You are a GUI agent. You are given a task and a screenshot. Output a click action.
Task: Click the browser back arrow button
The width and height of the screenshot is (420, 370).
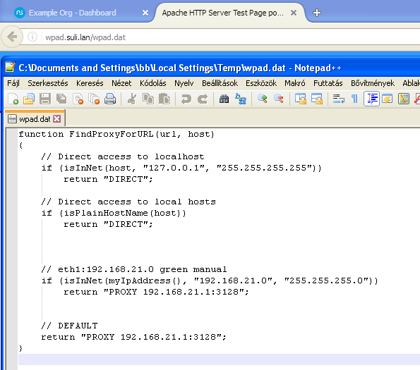click(x=12, y=37)
